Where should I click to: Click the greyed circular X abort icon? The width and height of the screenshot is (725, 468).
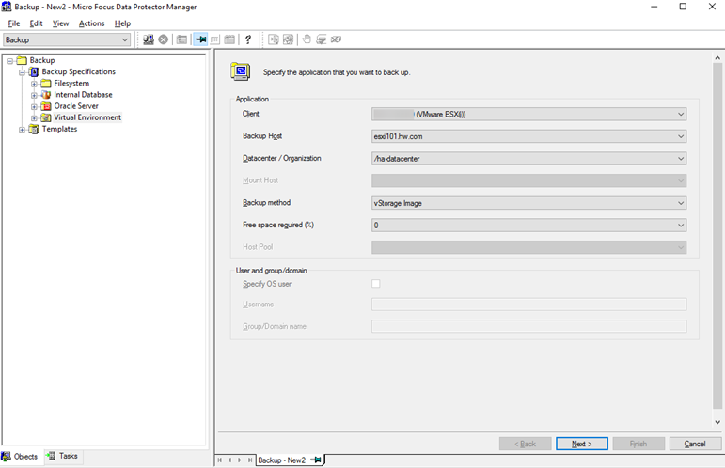point(164,39)
